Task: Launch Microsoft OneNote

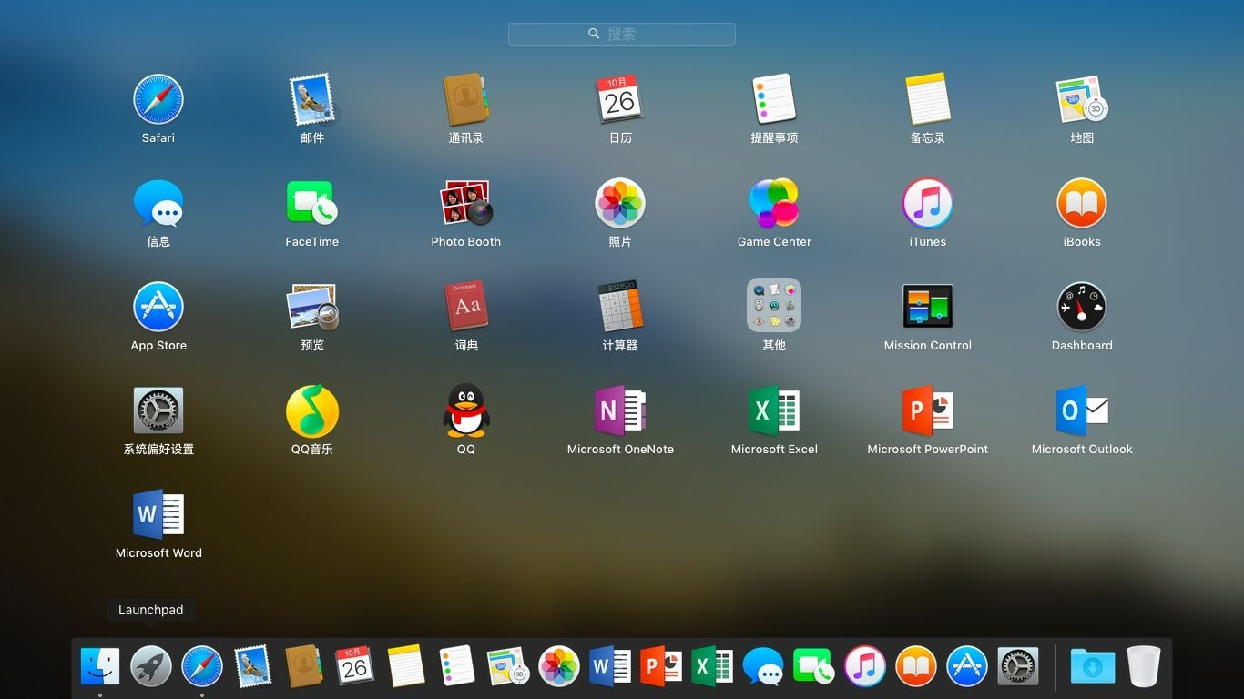Action: click(620, 410)
